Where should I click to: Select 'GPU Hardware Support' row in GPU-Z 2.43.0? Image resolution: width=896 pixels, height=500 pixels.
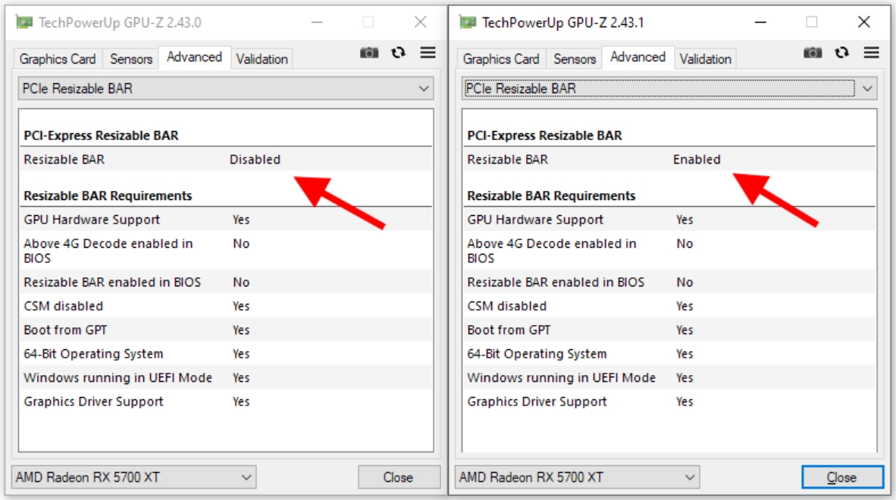point(226,220)
